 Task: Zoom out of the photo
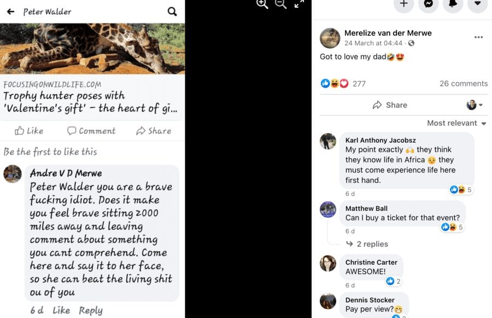[x=280, y=4]
